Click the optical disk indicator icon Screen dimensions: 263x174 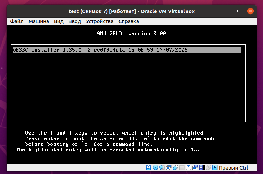pyautogui.click(x=155, y=167)
